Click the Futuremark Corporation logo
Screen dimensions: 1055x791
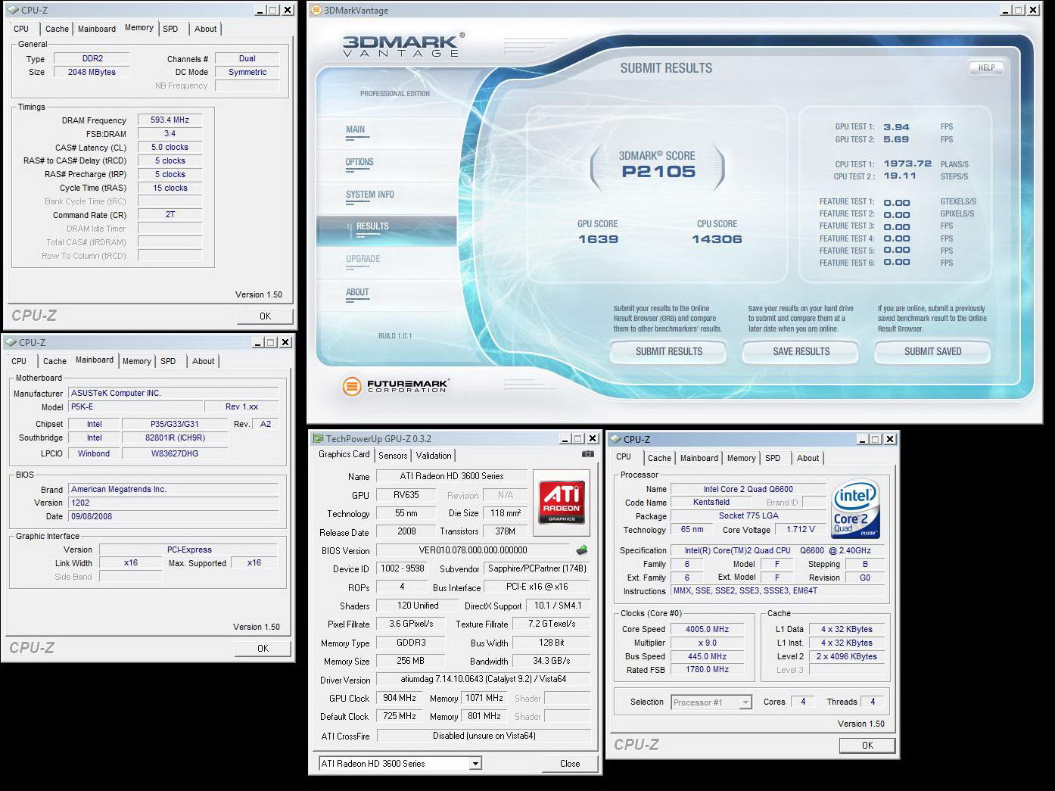tap(394, 386)
